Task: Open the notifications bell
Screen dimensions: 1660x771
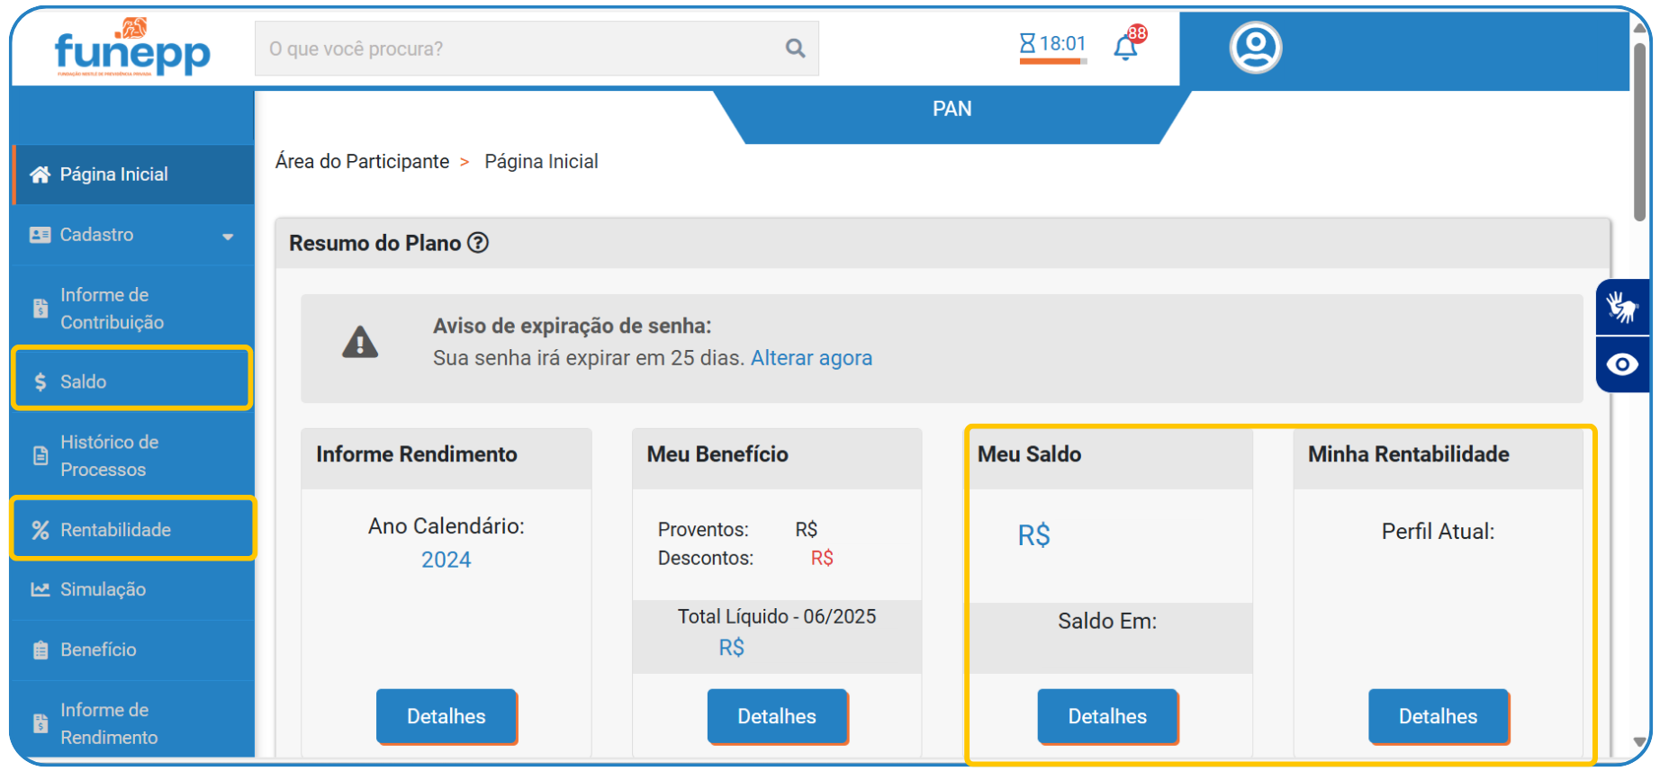Action: [1125, 47]
